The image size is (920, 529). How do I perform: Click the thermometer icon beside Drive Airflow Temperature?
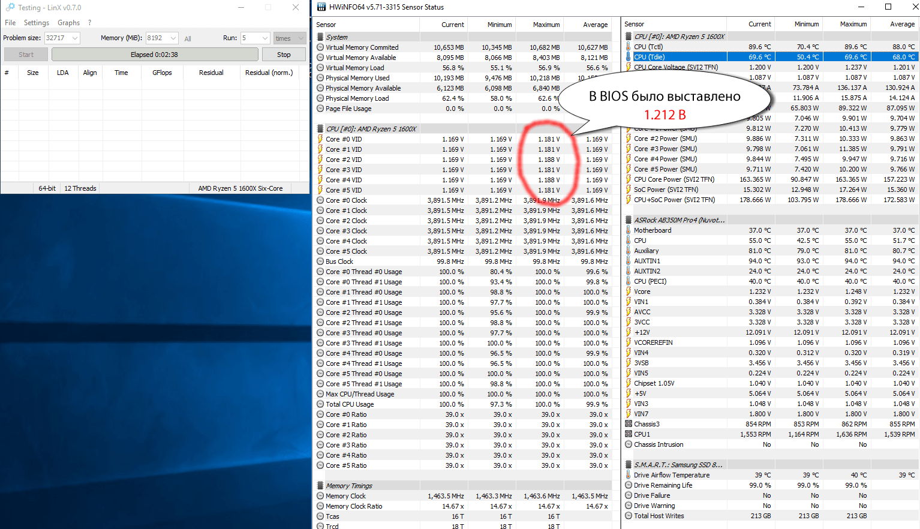coord(629,475)
